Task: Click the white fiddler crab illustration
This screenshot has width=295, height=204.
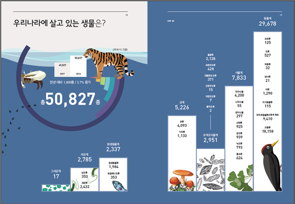Action: (33, 79)
